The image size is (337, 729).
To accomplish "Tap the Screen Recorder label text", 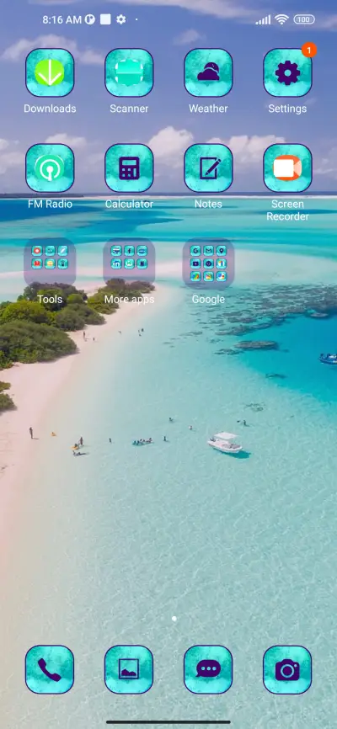I will [x=287, y=210].
